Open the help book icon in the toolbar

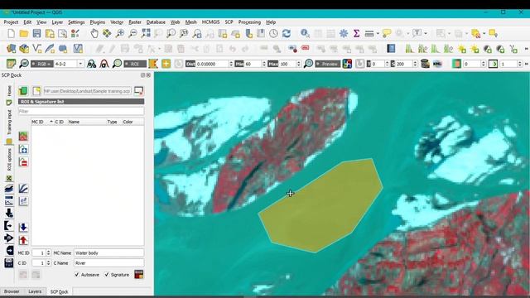(391, 49)
